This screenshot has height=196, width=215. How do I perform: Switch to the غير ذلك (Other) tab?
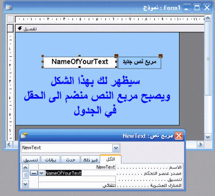point(90,160)
